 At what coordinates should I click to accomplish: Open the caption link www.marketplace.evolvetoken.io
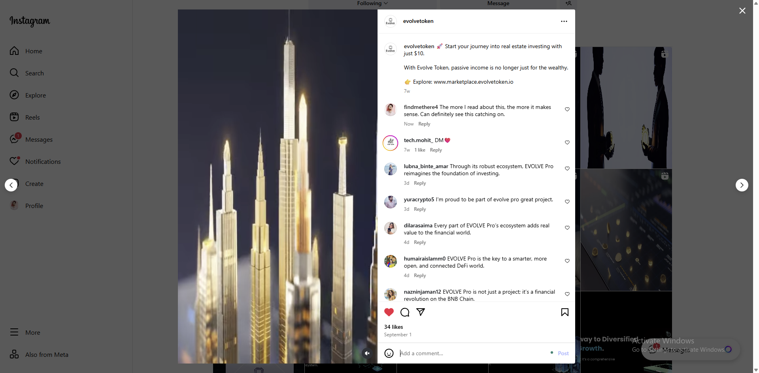(x=474, y=82)
